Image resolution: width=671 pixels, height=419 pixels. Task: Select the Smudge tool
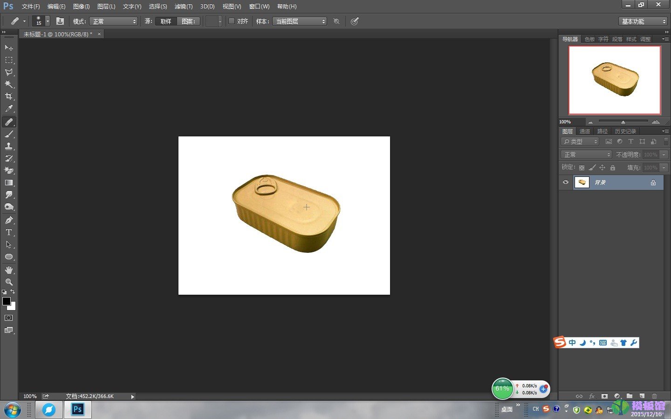(9, 195)
